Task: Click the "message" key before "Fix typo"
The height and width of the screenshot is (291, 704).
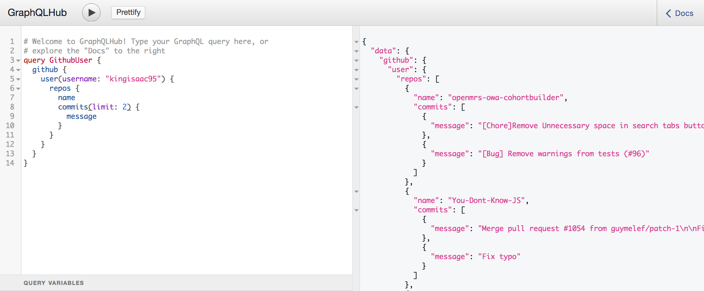Action: (450, 257)
